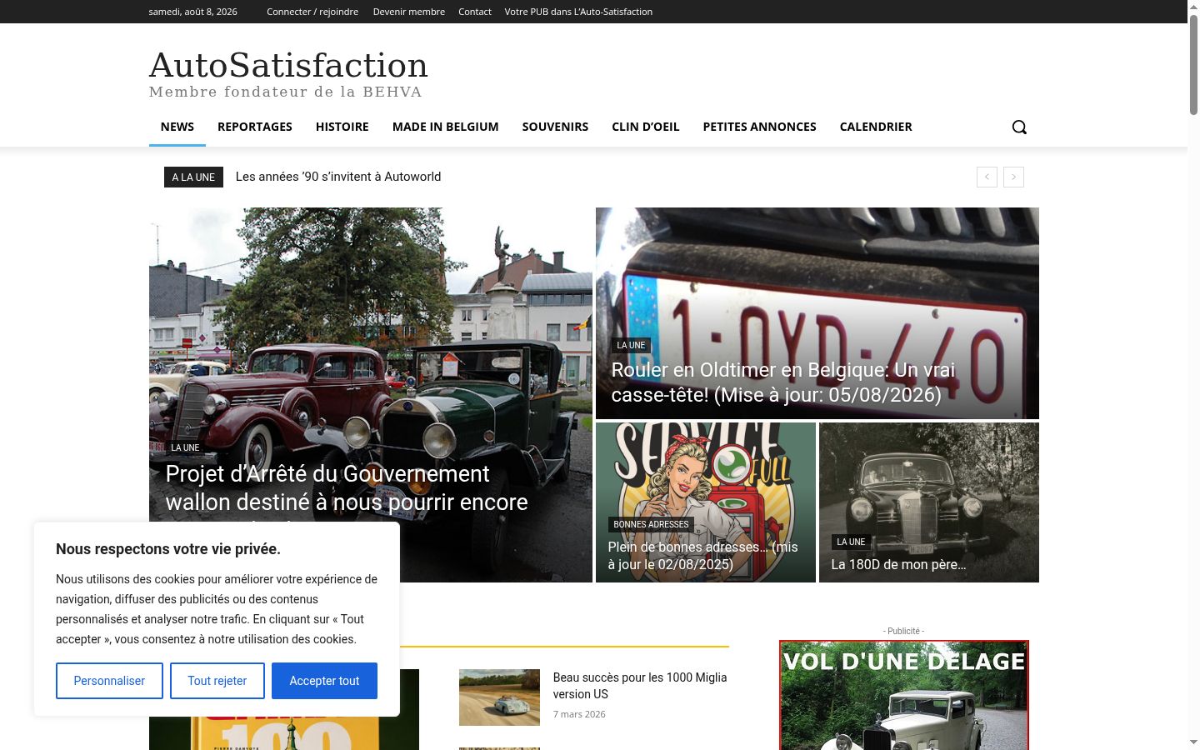Open the NEWS menu
This screenshot has height=750, width=1200.
click(177, 127)
